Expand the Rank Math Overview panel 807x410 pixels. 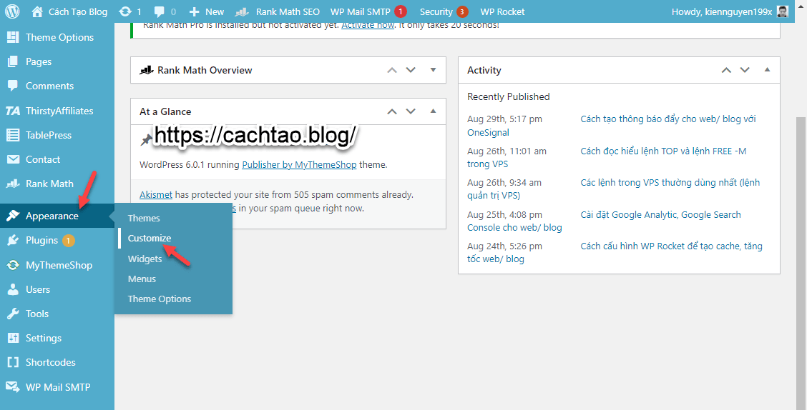[x=433, y=70]
